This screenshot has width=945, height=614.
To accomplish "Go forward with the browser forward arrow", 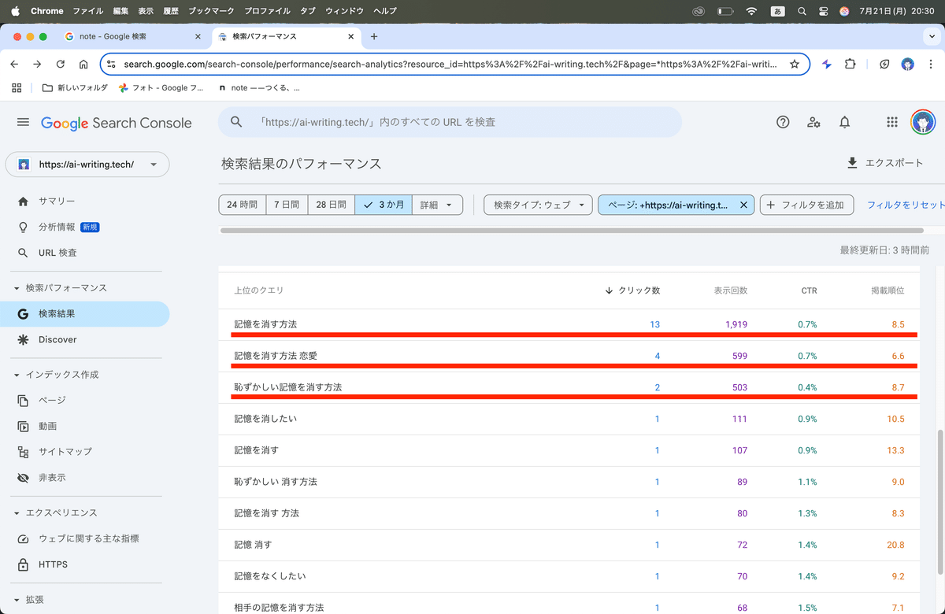I will click(37, 65).
